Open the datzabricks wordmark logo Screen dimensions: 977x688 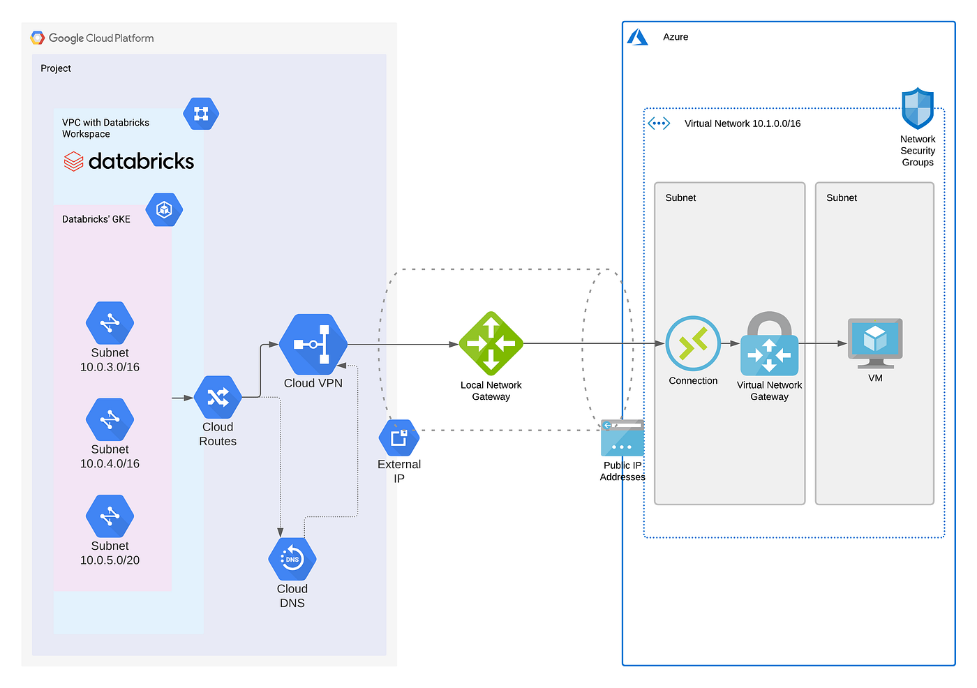coord(128,161)
